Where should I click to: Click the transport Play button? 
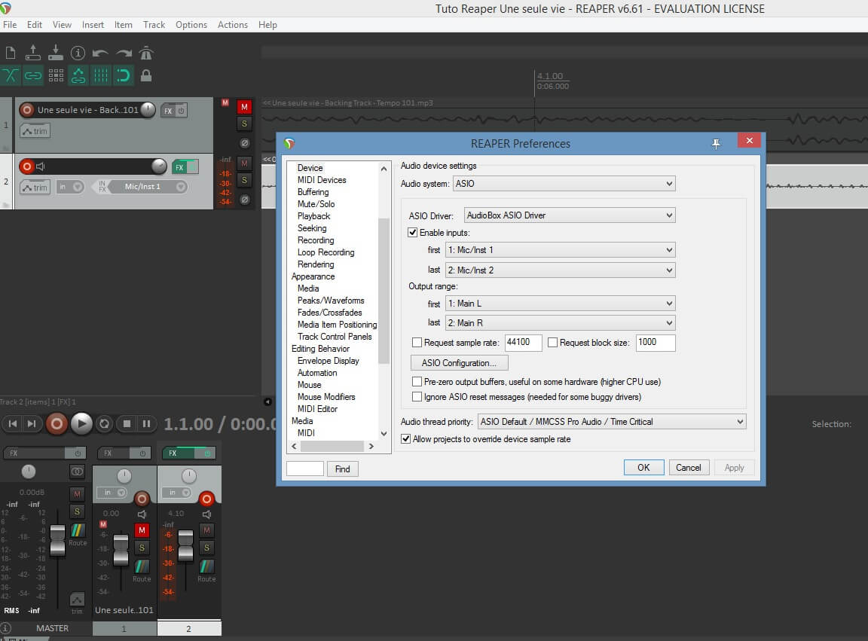click(81, 424)
